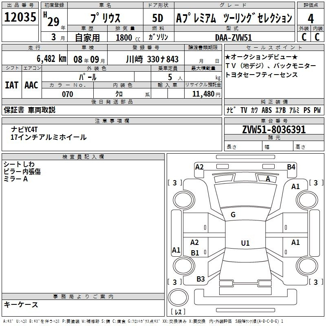Select the door type value 5D
Viewport: 326px width, 326px height.
coord(158,18)
